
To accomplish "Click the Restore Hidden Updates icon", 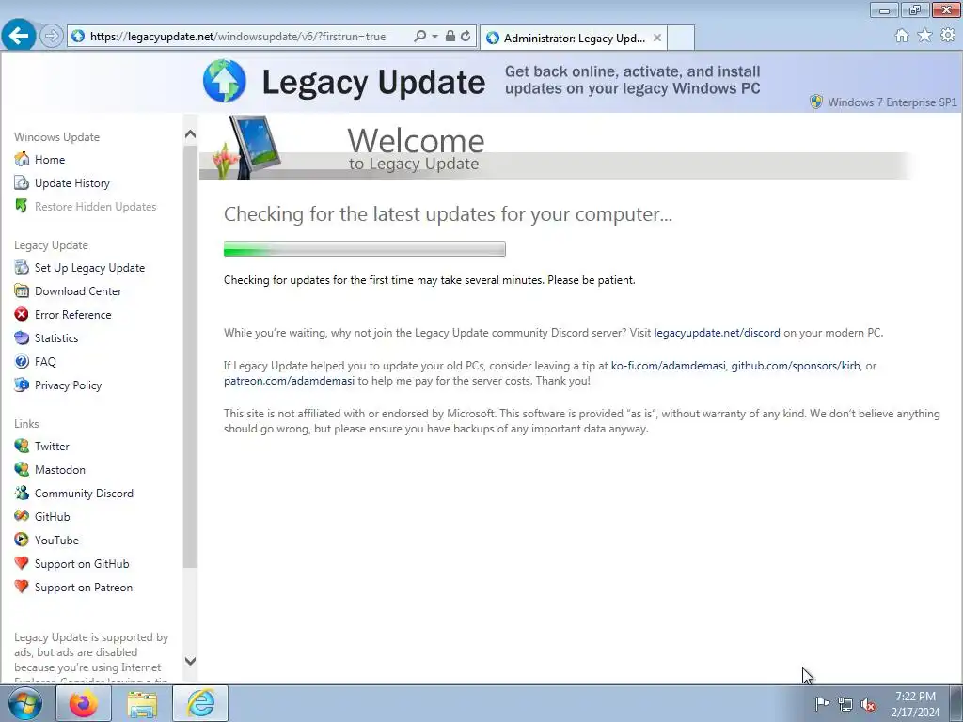I will pos(22,206).
